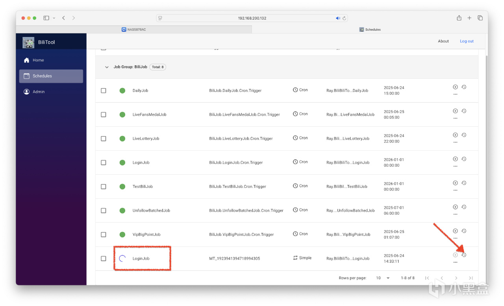504x306 pixels.
Task: Click the Log out link
Action: (x=467, y=41)
